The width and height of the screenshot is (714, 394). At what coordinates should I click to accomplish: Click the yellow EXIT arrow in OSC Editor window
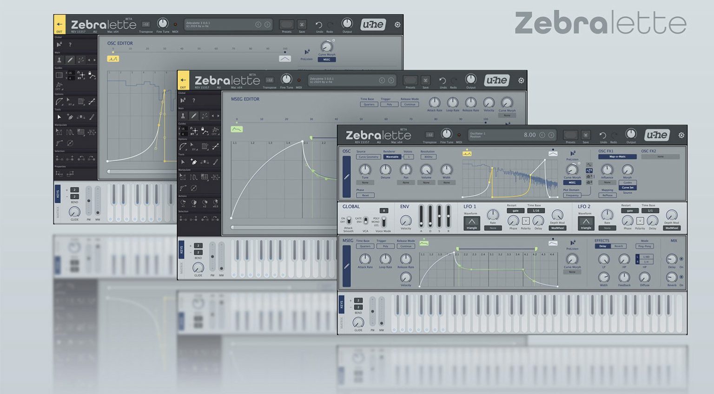click(59, 25)
